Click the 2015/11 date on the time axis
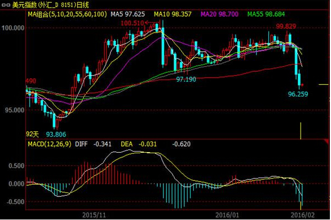Viewport: 331px width, 220px height. 94,215
